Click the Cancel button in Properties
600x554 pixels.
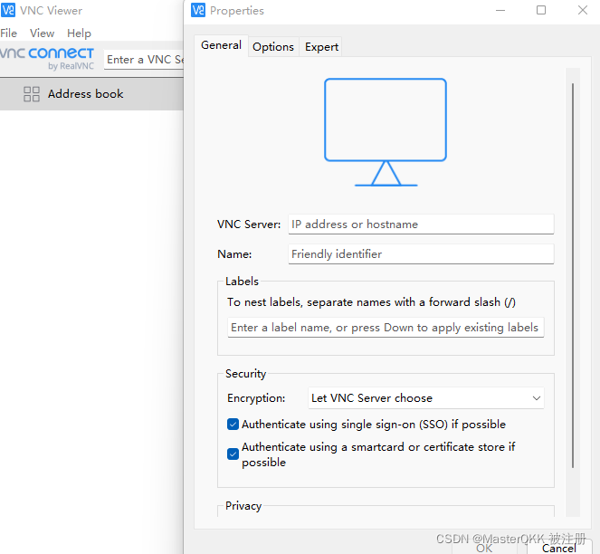click(x=559, y=548)
